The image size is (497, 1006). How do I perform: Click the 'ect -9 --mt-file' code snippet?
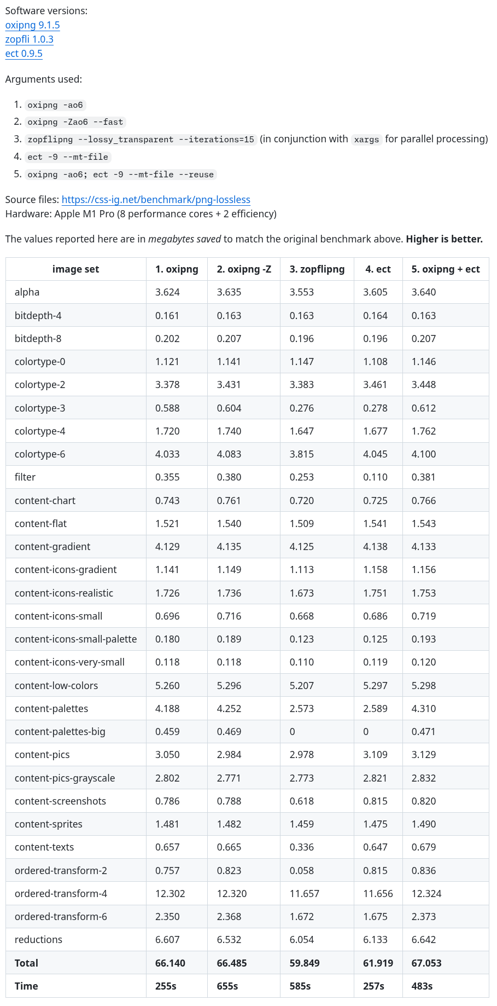coord(68,157)
